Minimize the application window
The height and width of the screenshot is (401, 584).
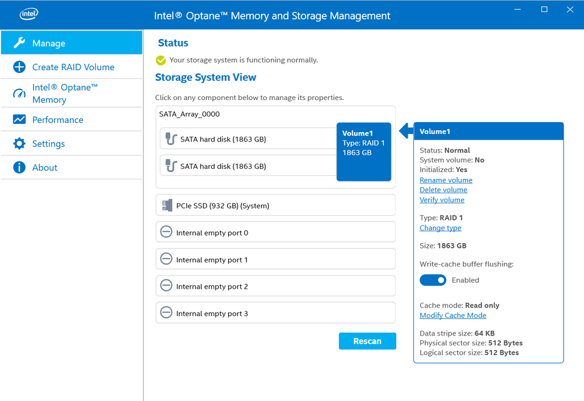tap(517, 9)
